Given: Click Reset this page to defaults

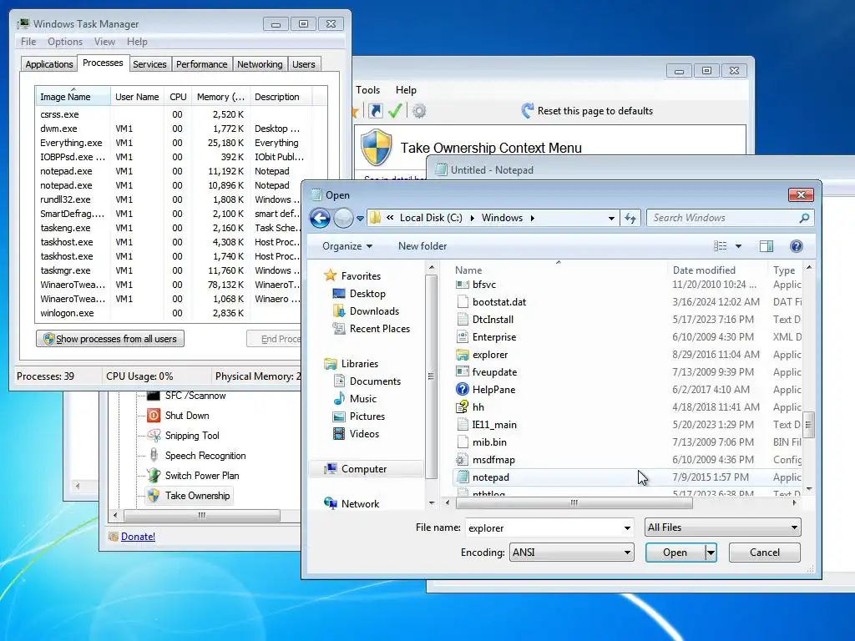Looking at the screenshot, I should coord(587,111).
